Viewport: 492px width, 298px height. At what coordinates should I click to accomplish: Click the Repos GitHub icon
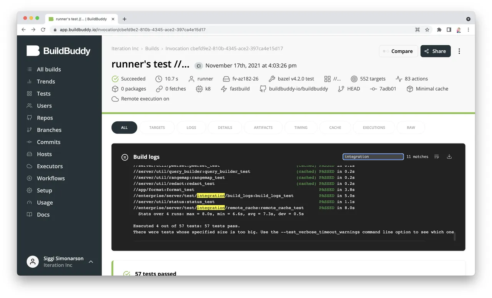click(29, 118)
